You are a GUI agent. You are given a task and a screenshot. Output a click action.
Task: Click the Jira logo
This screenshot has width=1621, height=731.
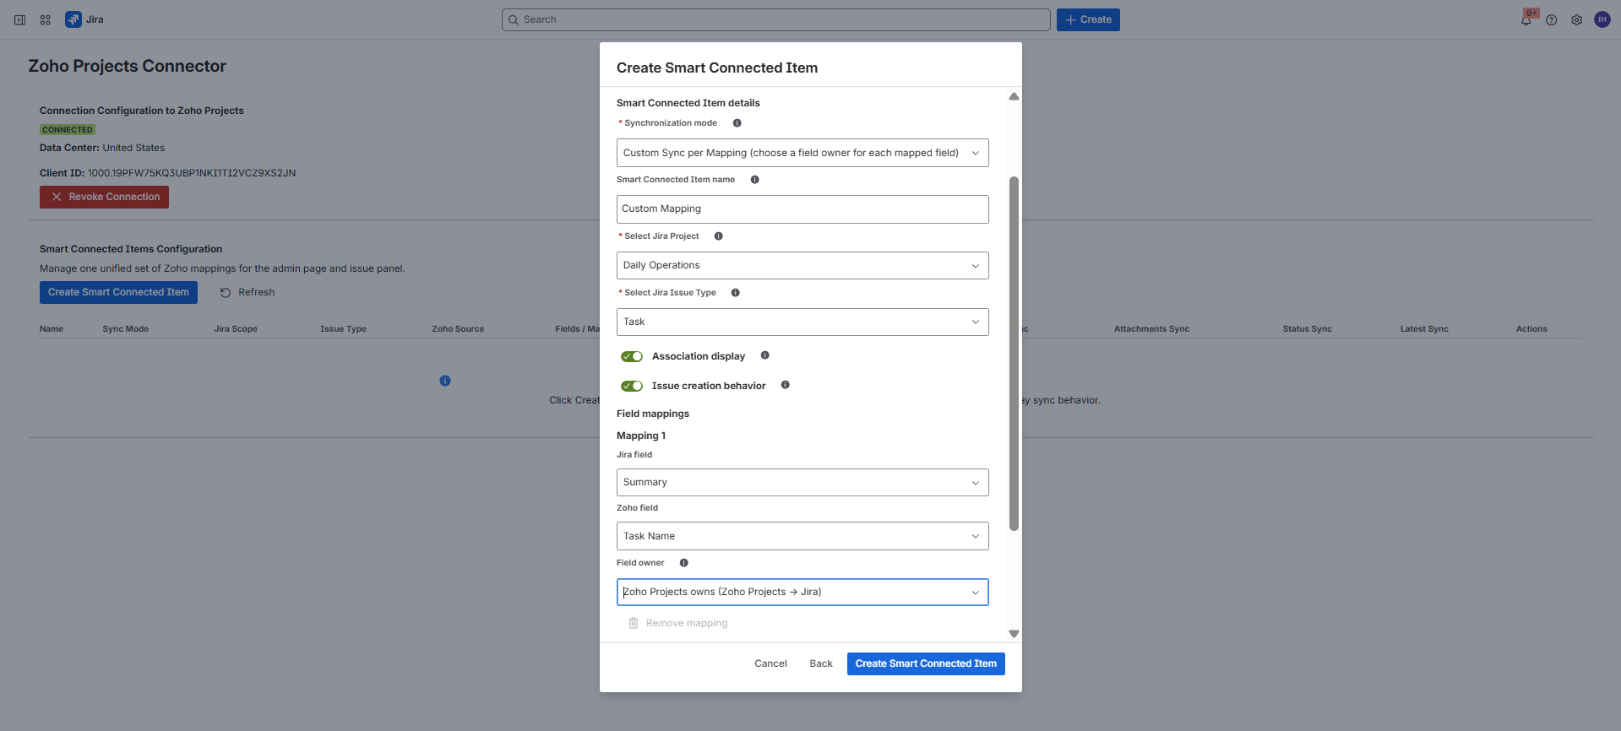pyautogui.click(x=73, y=19)
